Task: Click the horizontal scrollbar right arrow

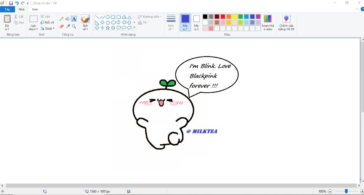Action: click(x=359, y=185)
